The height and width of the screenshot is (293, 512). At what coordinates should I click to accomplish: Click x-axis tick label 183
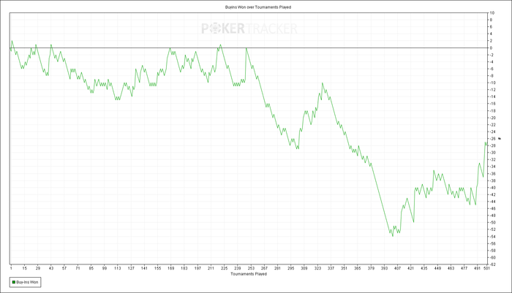[184, 268]
